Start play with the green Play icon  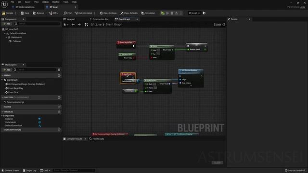click(x=163, y=13)
